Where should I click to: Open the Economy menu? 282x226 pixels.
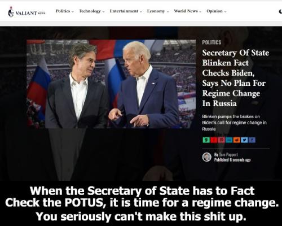tap(158, 11)
